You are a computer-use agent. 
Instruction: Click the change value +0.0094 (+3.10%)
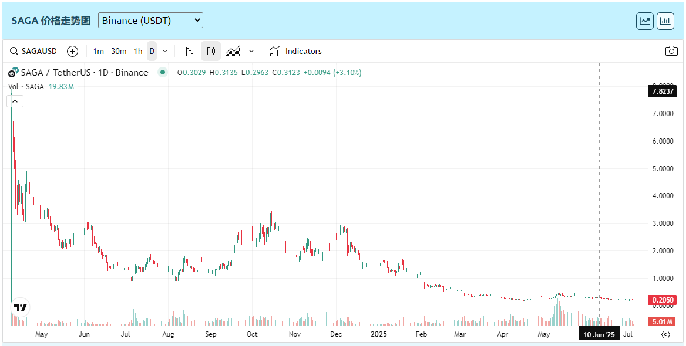coord(332,73)
